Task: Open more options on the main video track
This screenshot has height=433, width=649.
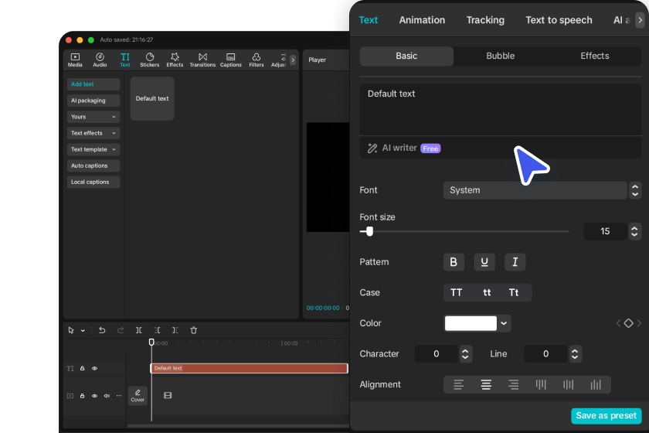Action: point(119,396)
